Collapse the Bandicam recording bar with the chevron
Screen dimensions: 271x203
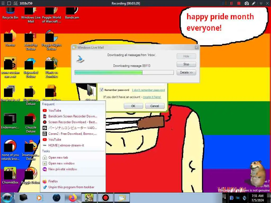tap(261, 3)
